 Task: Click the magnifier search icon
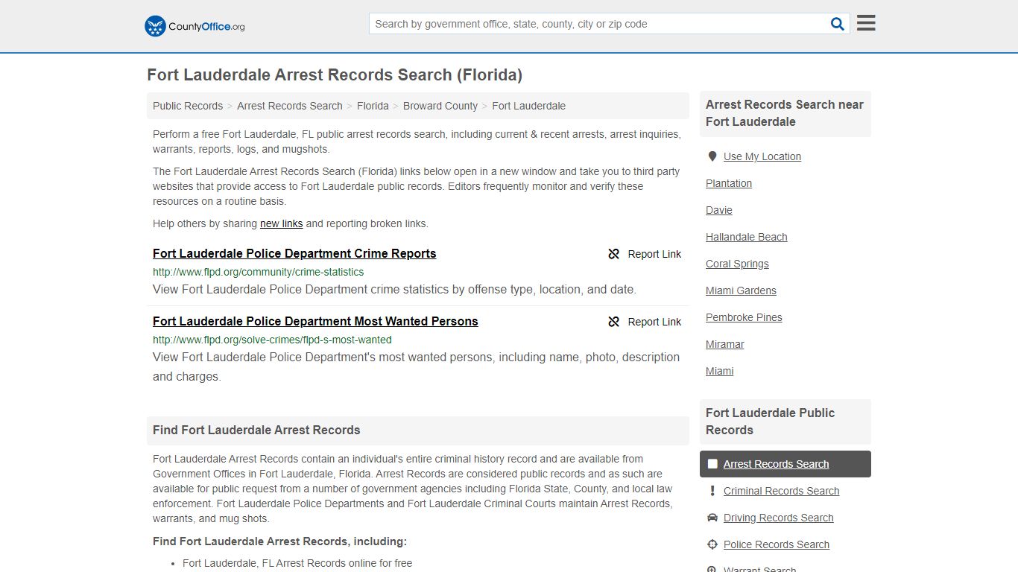838,24
